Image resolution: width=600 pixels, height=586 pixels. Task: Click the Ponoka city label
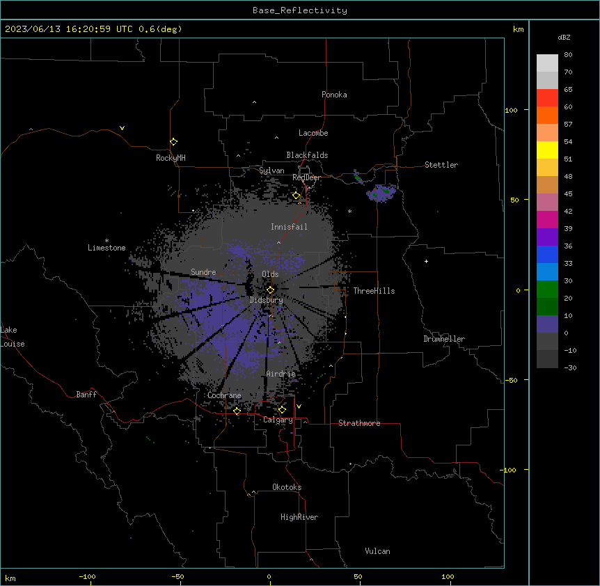click(334, 95)
